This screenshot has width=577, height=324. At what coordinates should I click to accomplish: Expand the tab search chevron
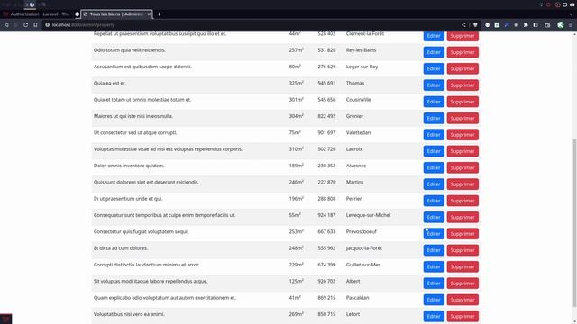click(571, 14)
